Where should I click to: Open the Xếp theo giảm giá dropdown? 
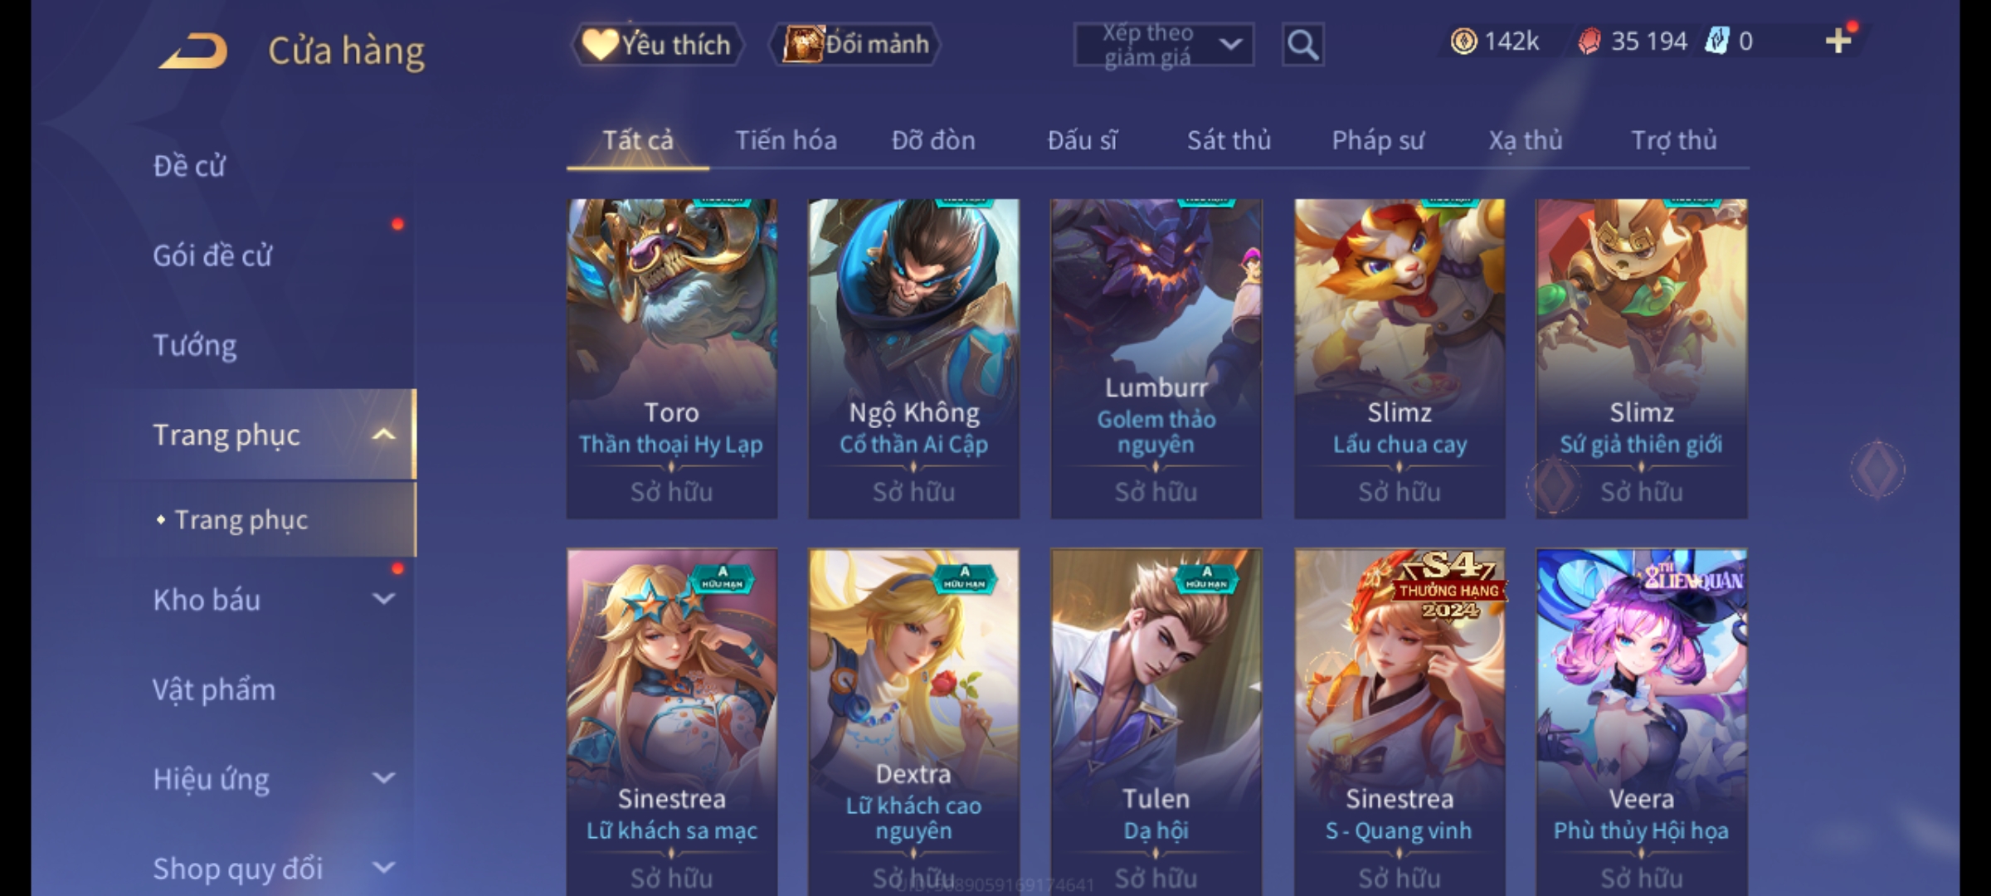click(x=1163, y=45)
